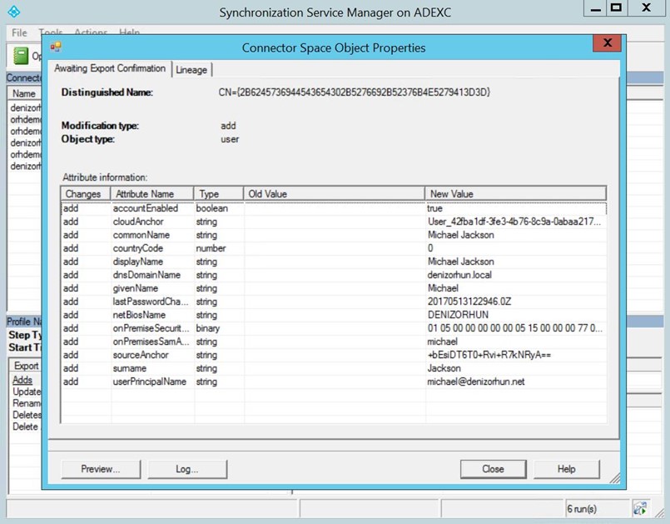Select the givenName attribute row
The height and width of the screenshot is (524, 670).
(x=333, y=288)
